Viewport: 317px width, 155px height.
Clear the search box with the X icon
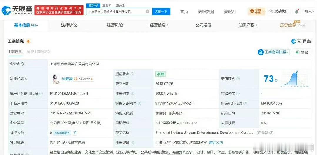(148, 11)
